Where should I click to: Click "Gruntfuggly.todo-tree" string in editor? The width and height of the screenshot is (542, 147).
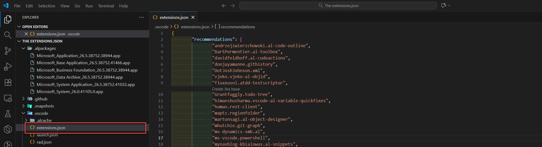(241, 94)
